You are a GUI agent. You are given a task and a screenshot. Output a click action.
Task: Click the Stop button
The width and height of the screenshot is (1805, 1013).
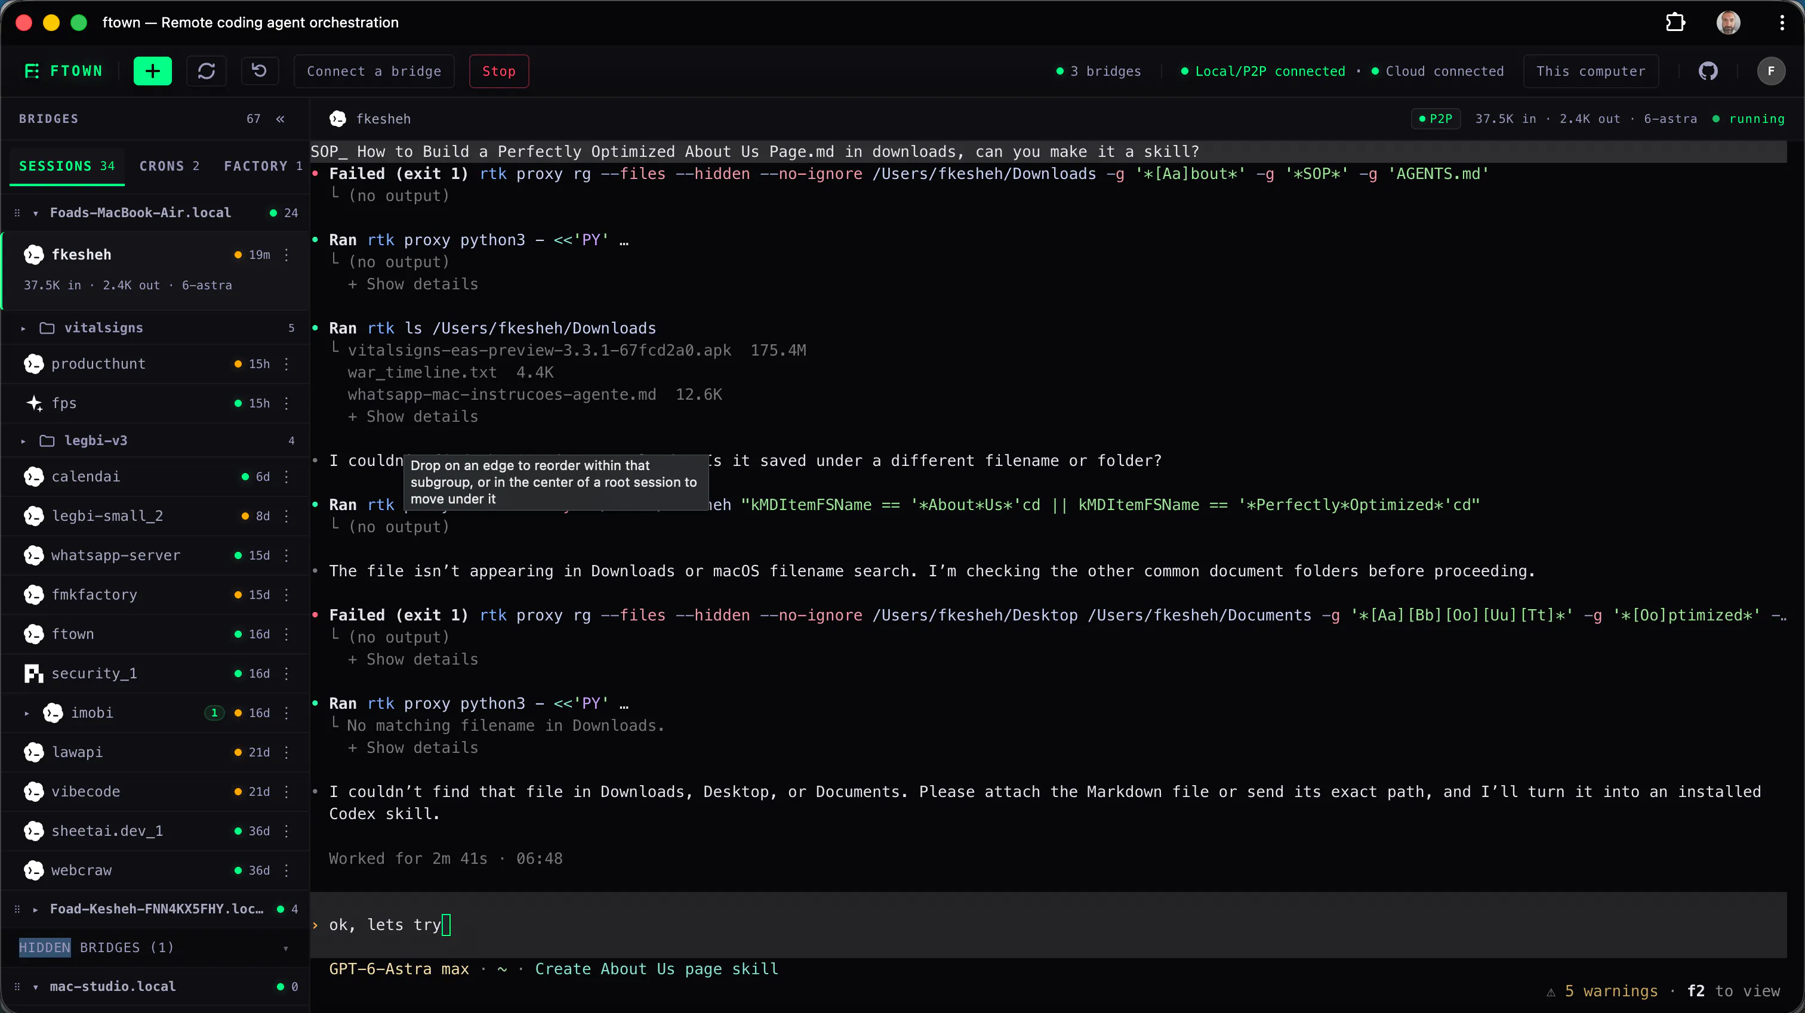(x=499, y=71)
